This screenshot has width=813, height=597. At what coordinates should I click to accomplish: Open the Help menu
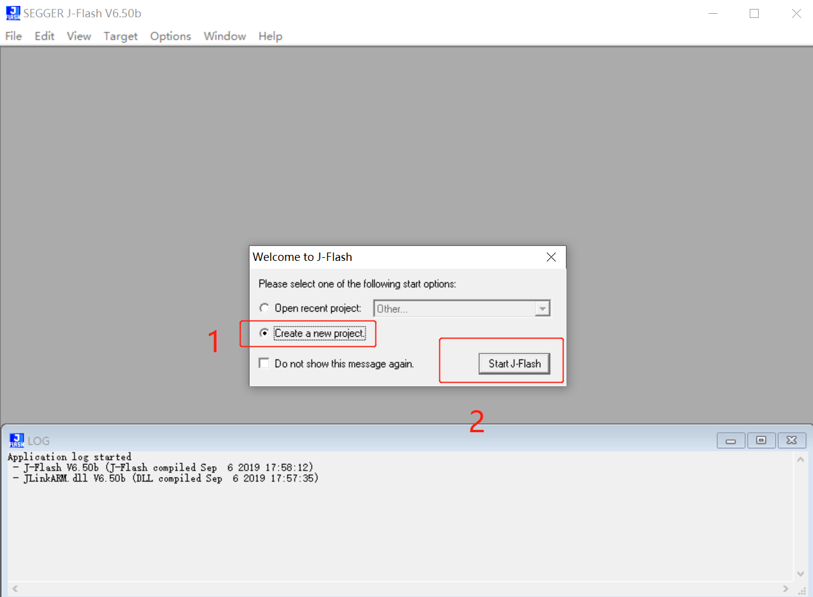[x=270, y=36]
